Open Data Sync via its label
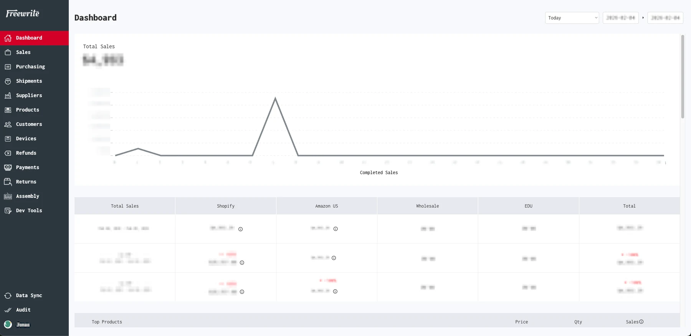The width and height of the screenshot is (691, 336). (29, 295)
